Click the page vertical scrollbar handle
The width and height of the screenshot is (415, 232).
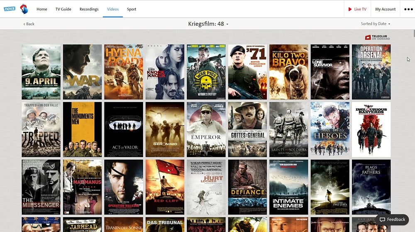[x=414, y=33]
